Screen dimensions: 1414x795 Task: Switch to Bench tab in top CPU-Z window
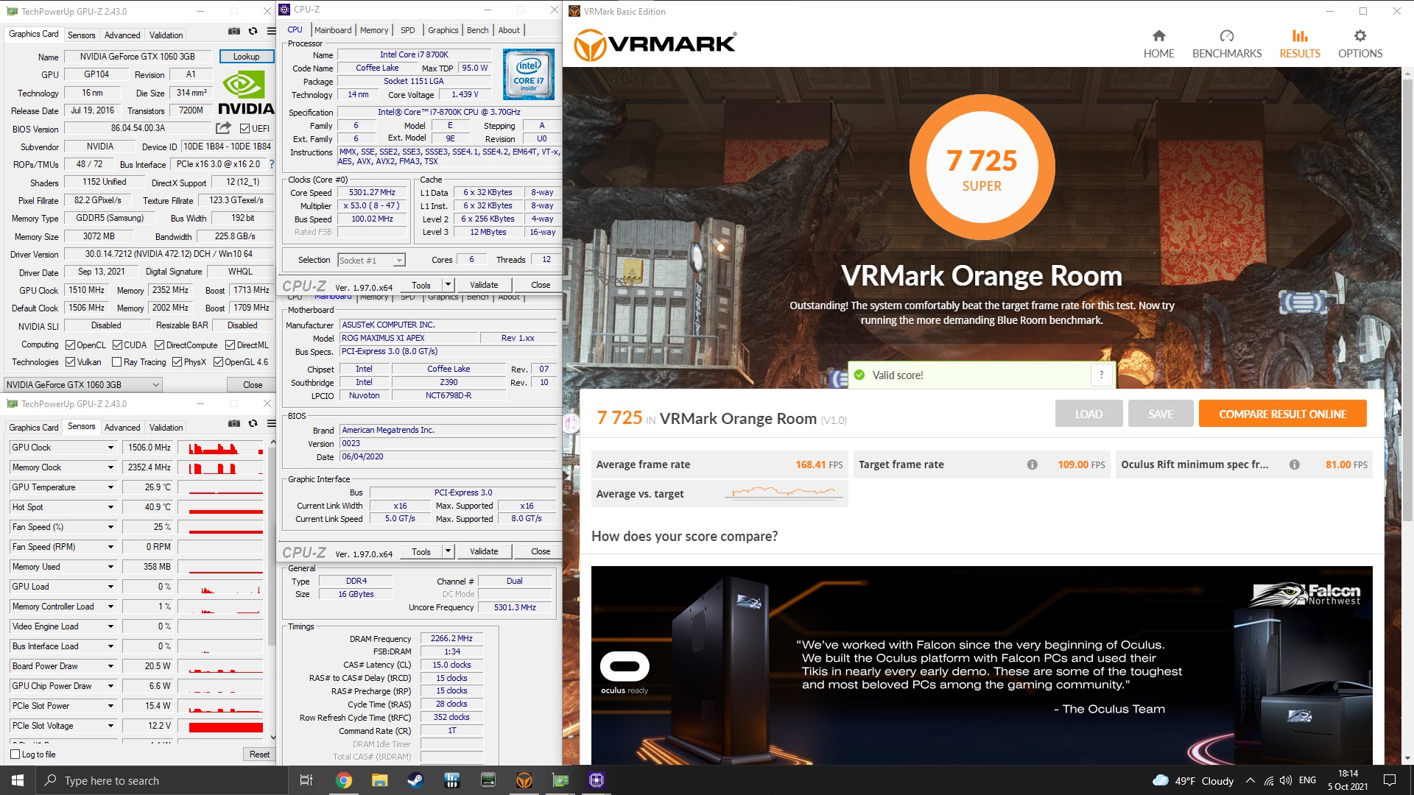477,30
